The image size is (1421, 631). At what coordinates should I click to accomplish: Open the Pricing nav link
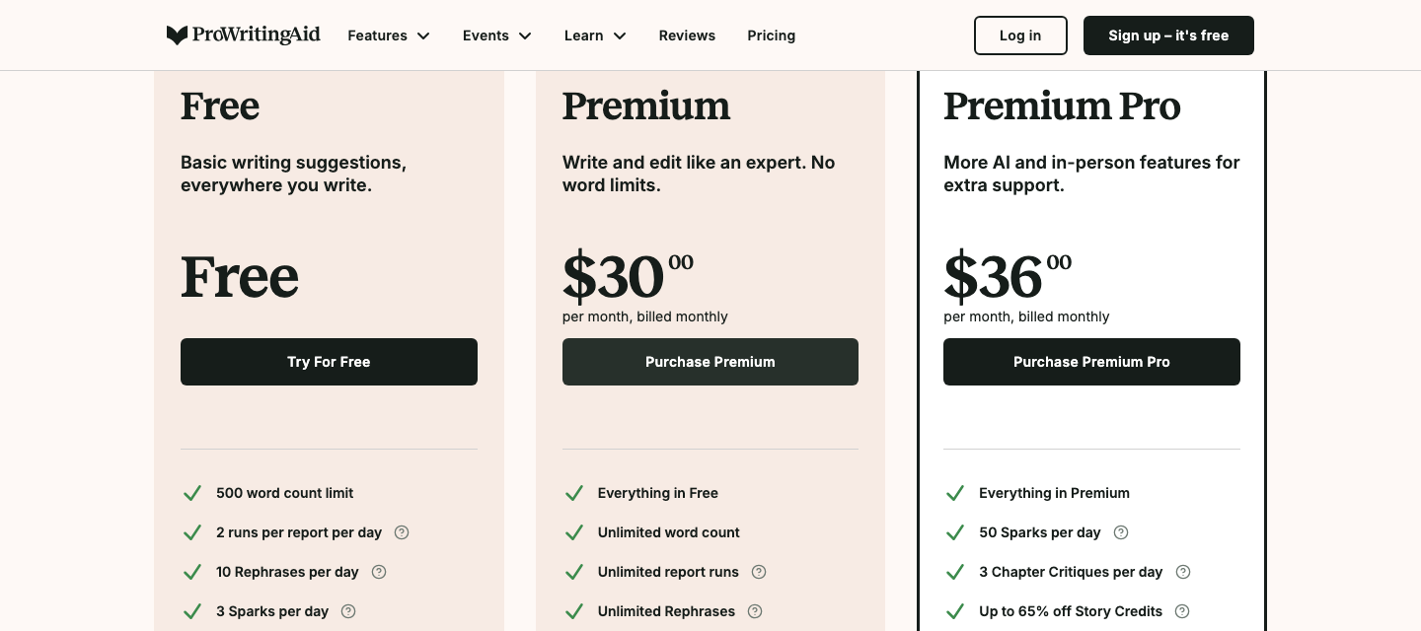pyautogui.click(x=771, y=35)
